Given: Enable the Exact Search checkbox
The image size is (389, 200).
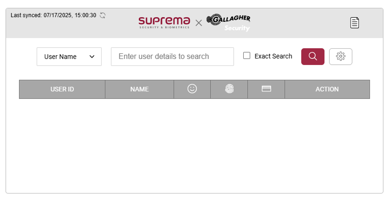Looking at the screenshot, I should pyautogui.click(x=247, y=56).
